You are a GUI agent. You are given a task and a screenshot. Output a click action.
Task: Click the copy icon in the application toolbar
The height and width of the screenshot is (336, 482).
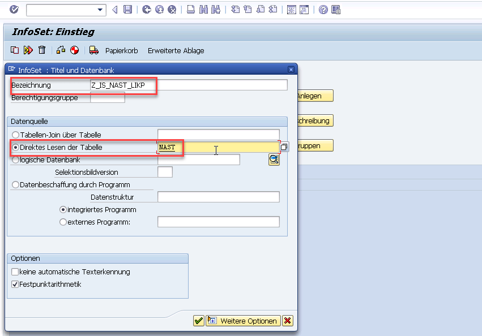[14, 50]
